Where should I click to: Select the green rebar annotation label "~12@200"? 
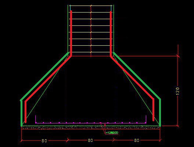(112, 133)
